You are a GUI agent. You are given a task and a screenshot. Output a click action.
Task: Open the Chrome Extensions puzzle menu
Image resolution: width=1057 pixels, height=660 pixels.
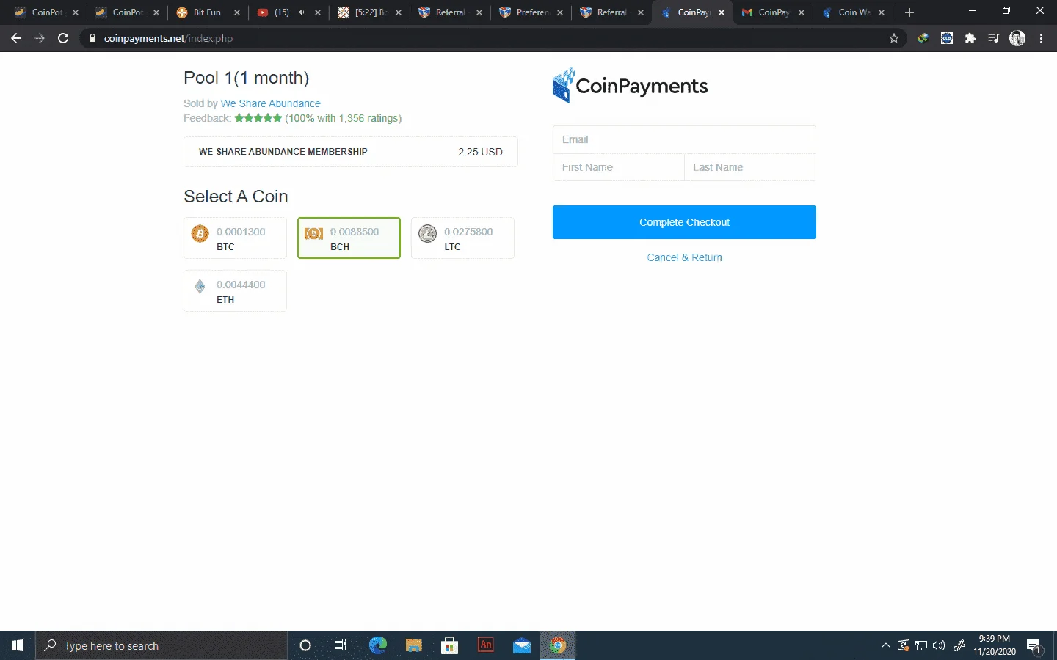970,38
